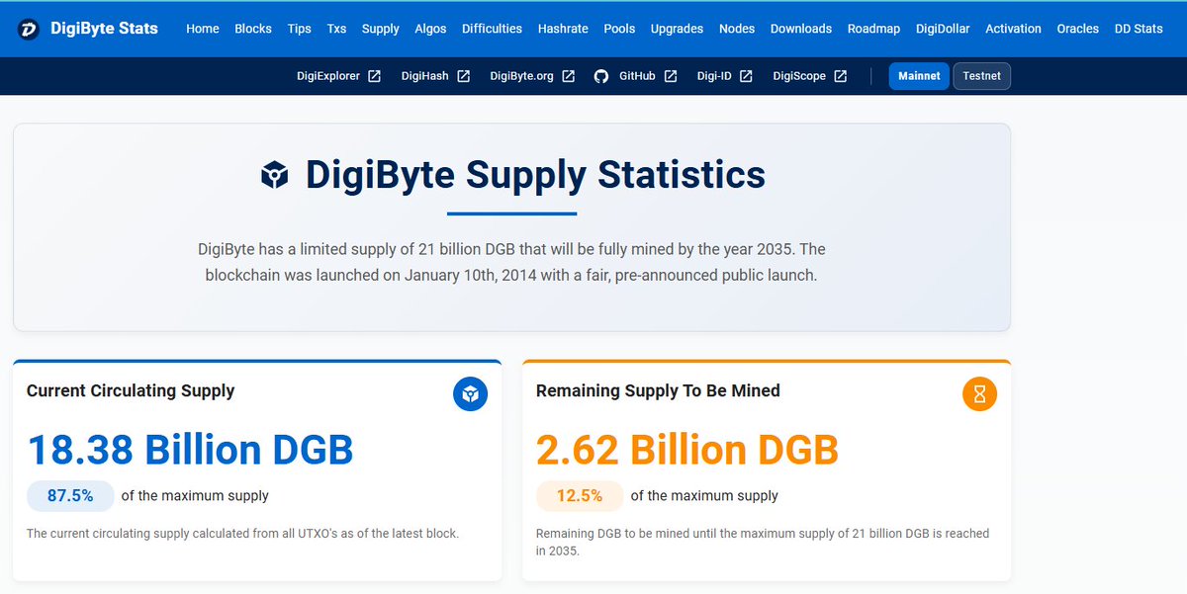The width and height of the screenshot is (1187, 594).
Task: Click the 87.5% percentage badge
Action: [x=70, y=496]
